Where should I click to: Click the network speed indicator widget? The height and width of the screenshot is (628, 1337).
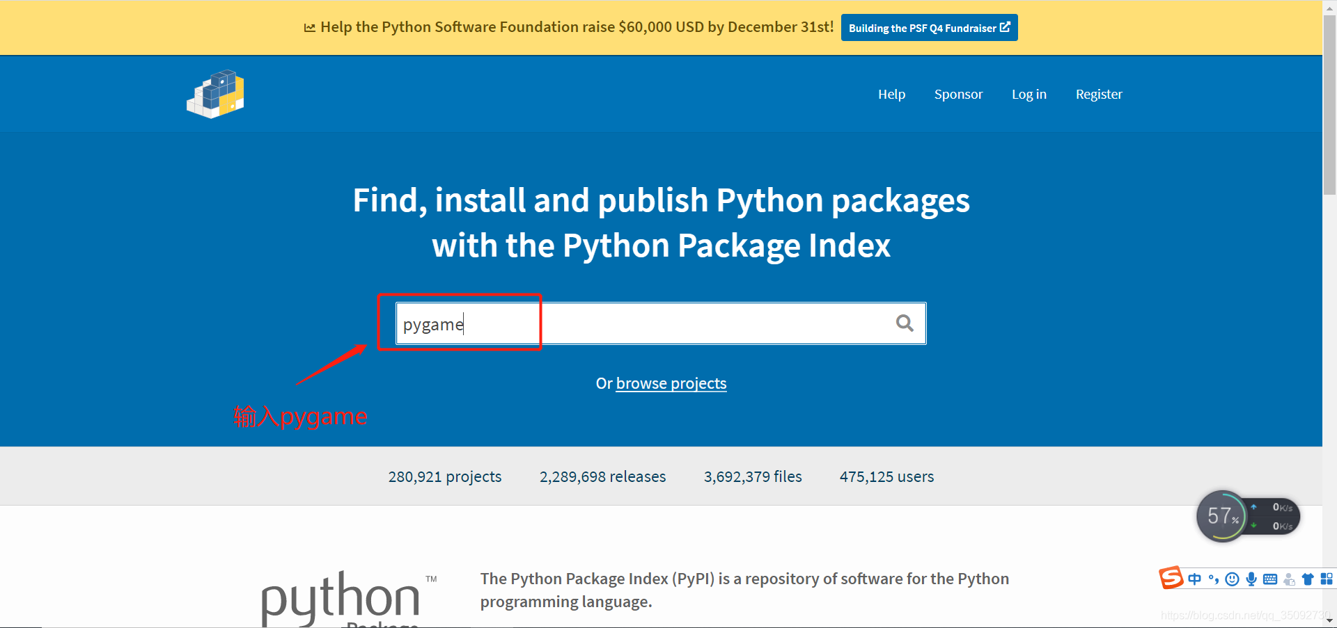(x=1274, y=516)
